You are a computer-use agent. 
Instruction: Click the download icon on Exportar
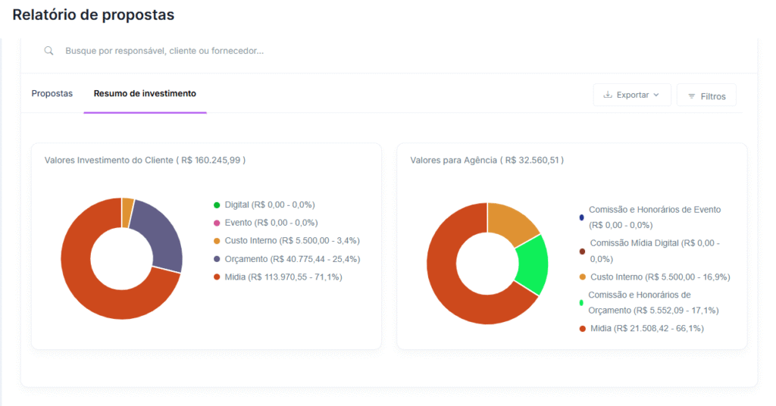(607, 95)
